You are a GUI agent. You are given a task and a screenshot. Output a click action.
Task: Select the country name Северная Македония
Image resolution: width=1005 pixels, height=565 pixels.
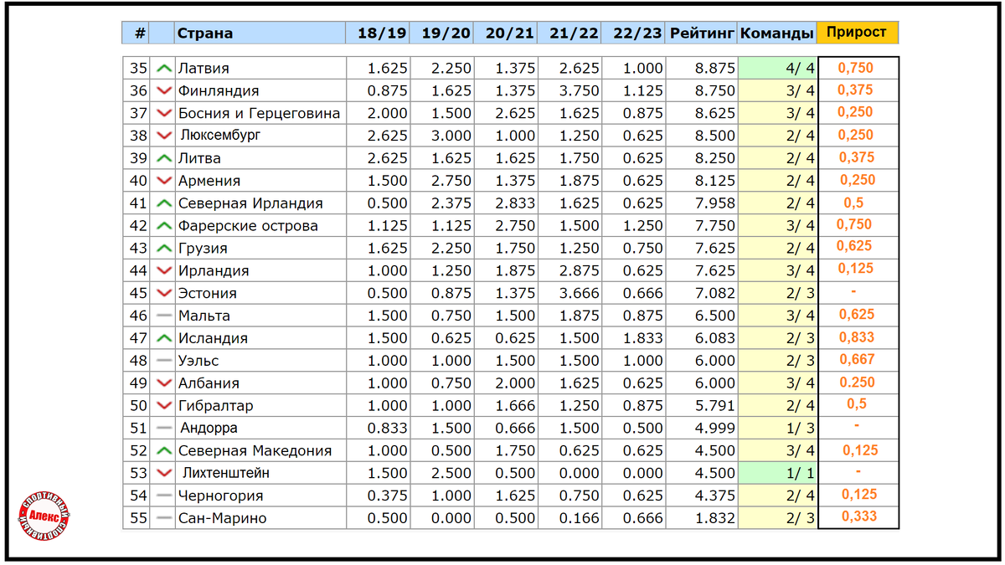click(x=255, y=451)
